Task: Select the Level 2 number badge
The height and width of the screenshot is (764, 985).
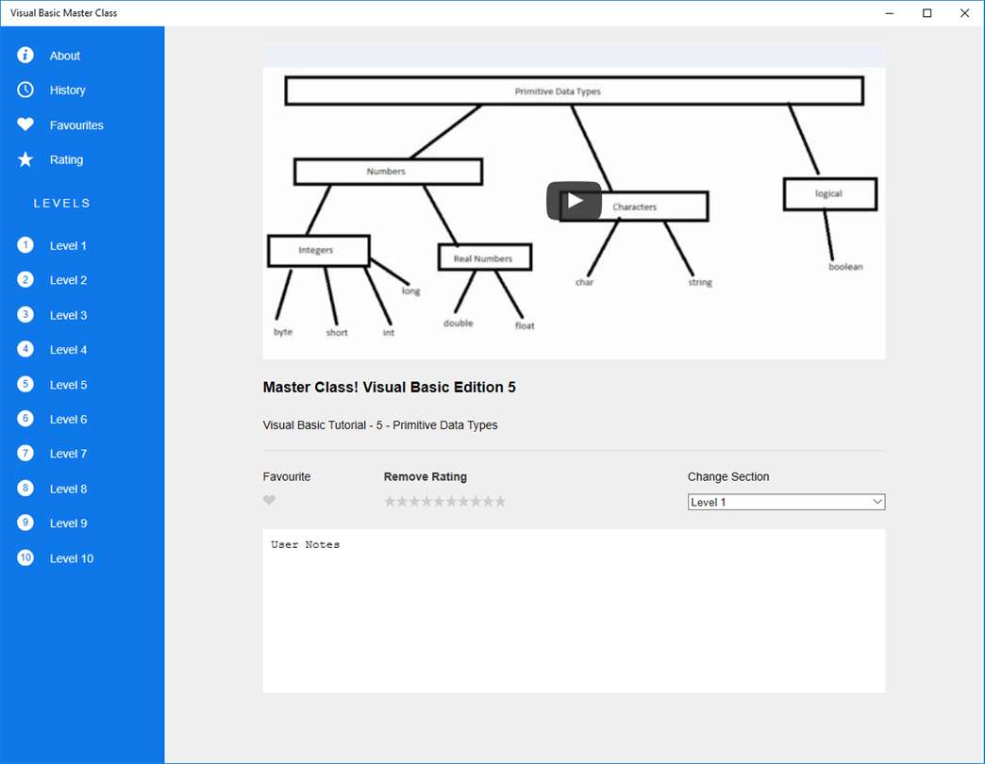Action: coord(25,279)
